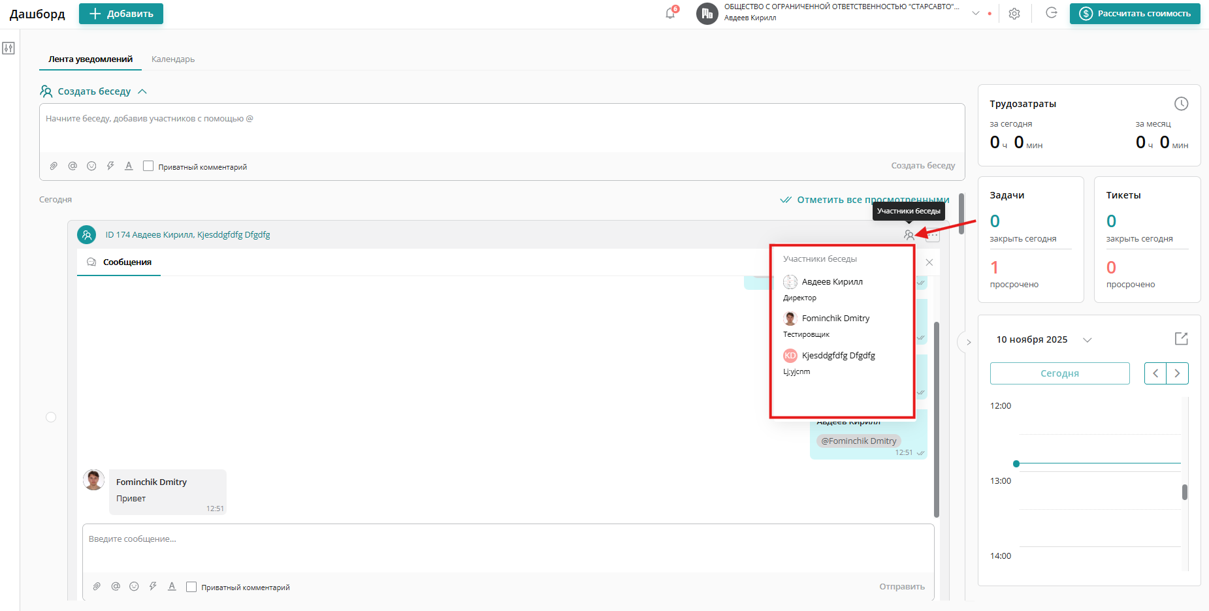Select the Сообщения tab
Viewport: 1209px width, 611px height.
click(x=127, y=262)
